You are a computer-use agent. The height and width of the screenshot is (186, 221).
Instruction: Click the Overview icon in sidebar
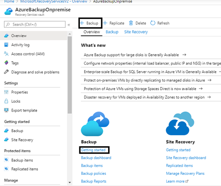click(x=6, y=35)
